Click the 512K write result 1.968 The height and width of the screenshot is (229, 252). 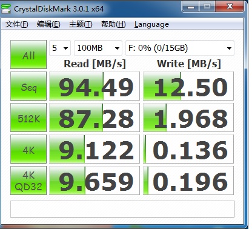coord(188,118)
